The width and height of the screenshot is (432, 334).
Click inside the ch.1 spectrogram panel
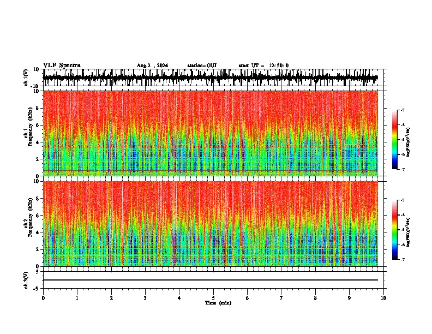tap(210, 133)
